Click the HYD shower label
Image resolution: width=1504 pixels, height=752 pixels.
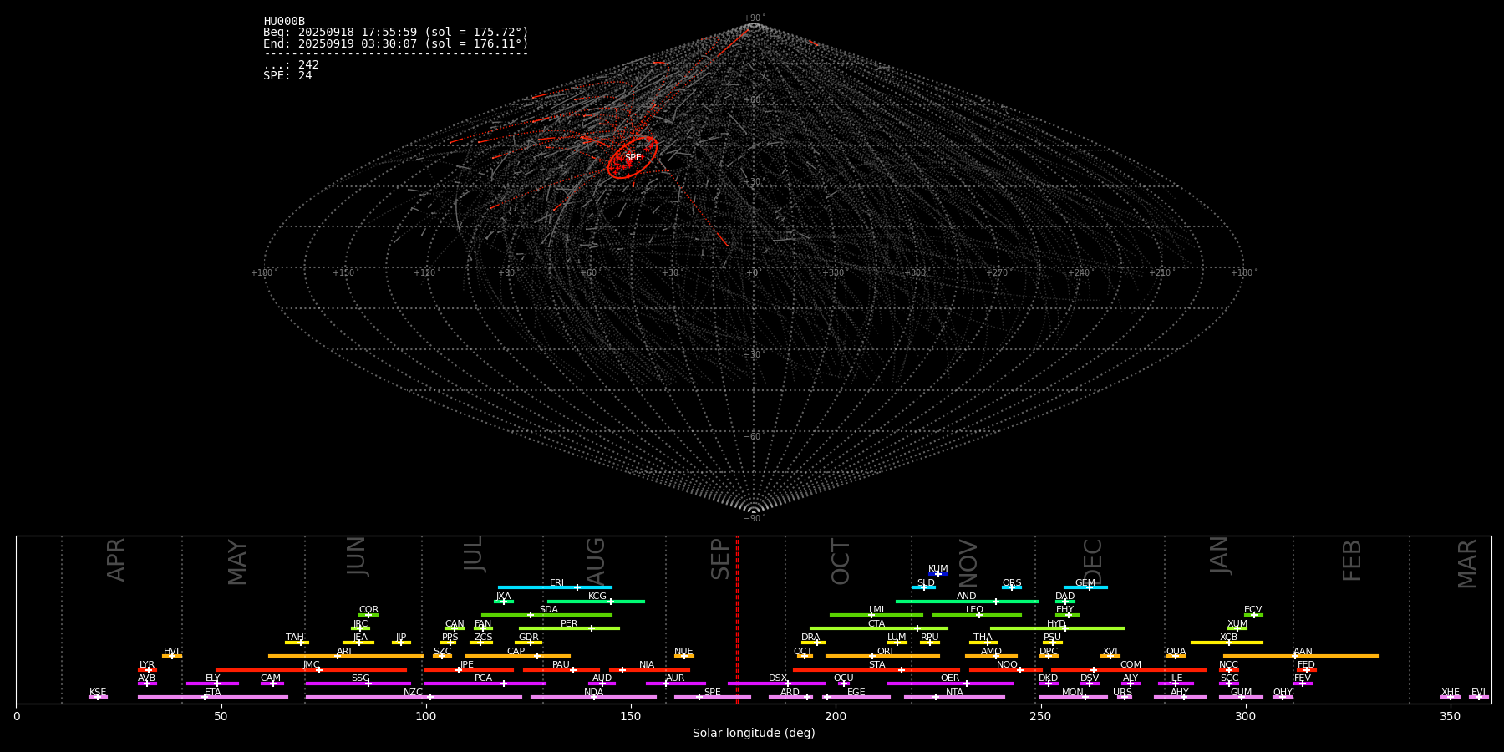click(1056, 623)
